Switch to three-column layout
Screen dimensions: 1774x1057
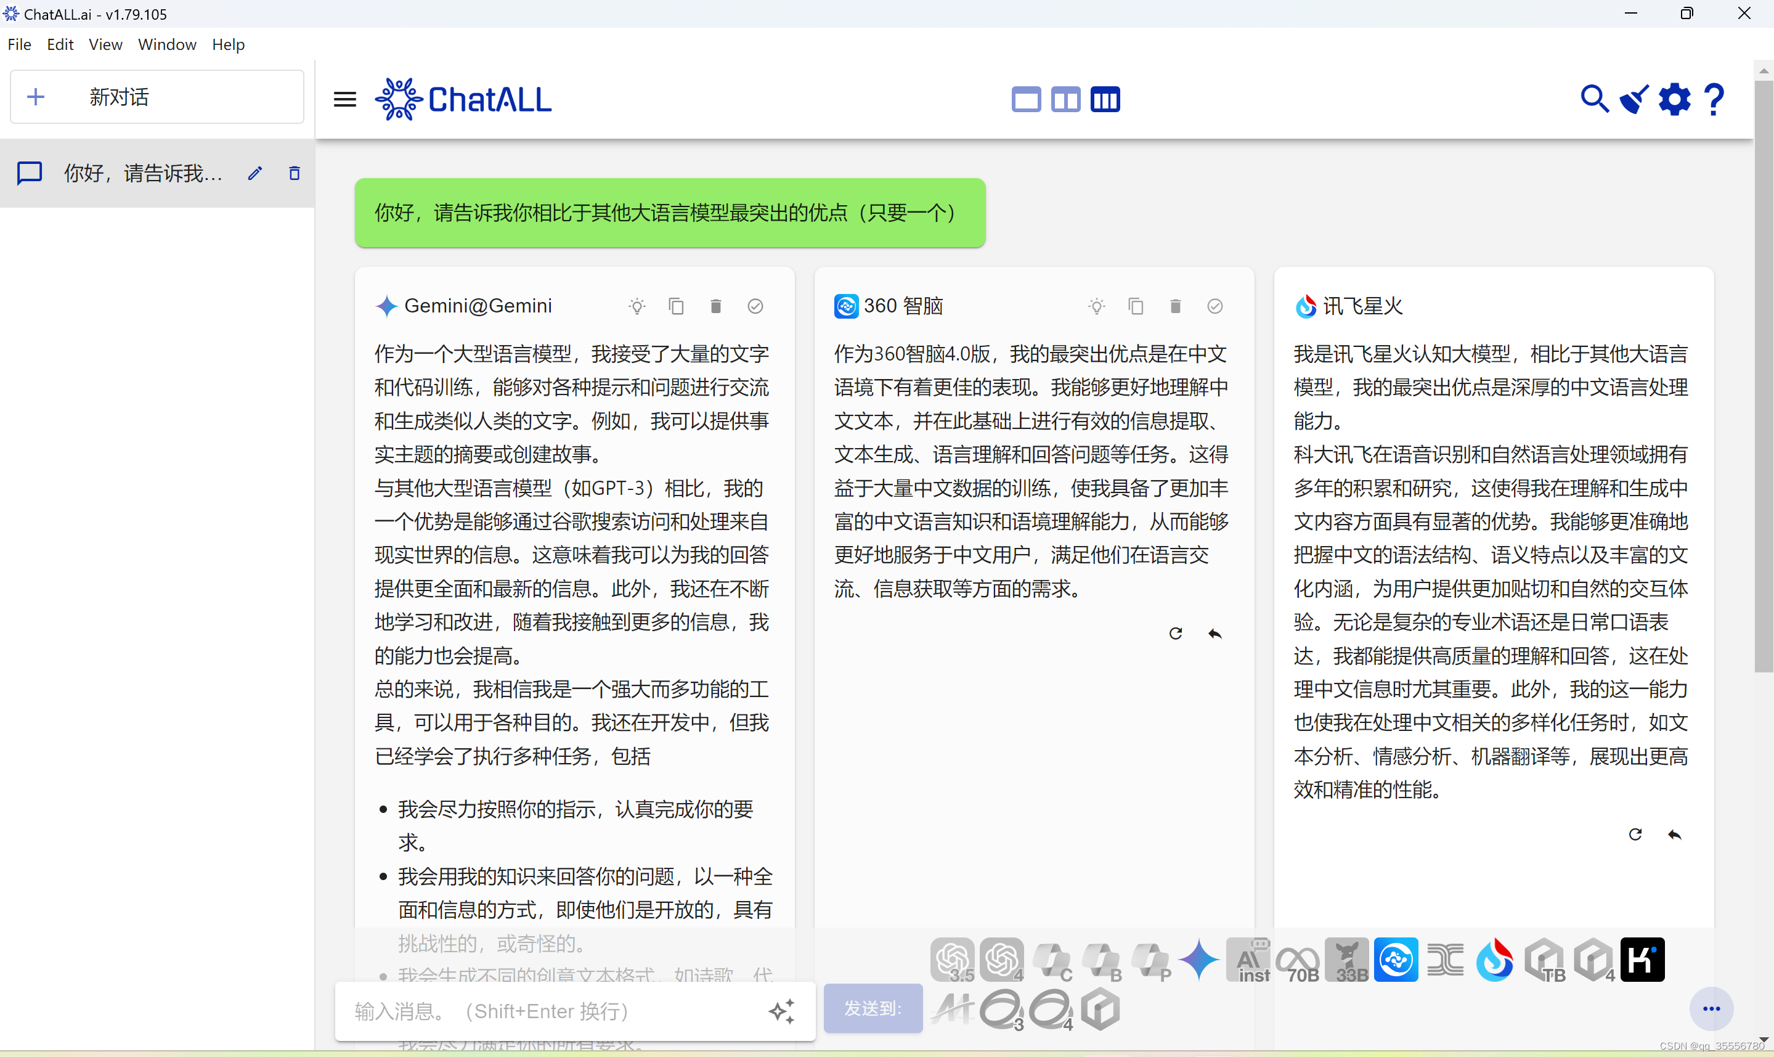[1105, 99]
